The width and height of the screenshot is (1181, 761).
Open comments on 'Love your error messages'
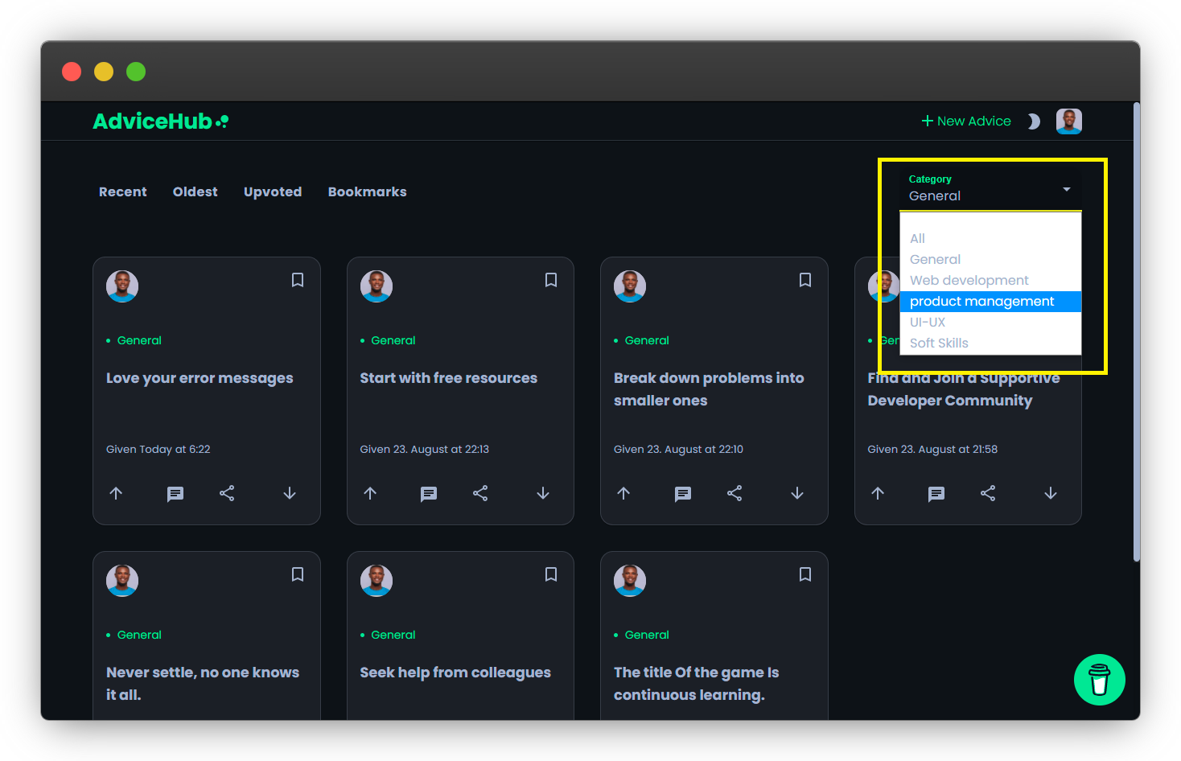tap(175, 494)
